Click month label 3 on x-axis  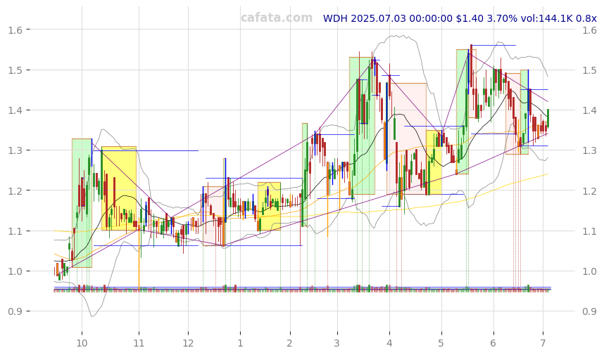(337, 343)
